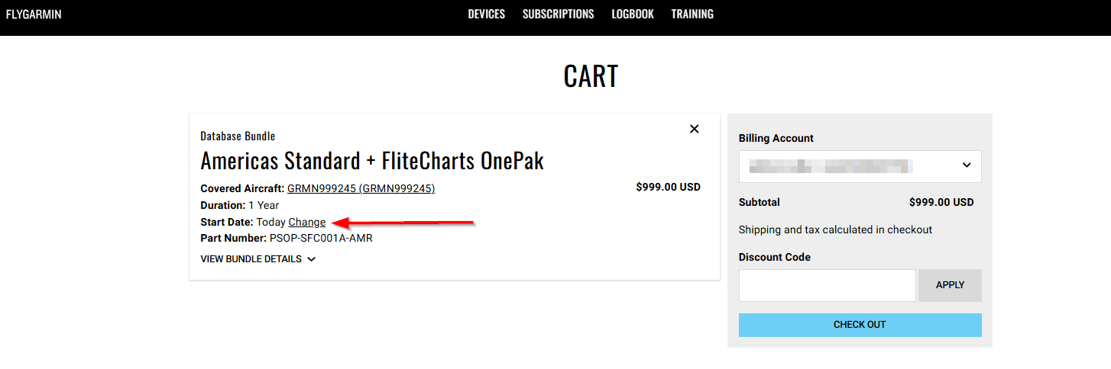
Task: Go to FLYGARMIN home via logo
Action: click(34, 14)
